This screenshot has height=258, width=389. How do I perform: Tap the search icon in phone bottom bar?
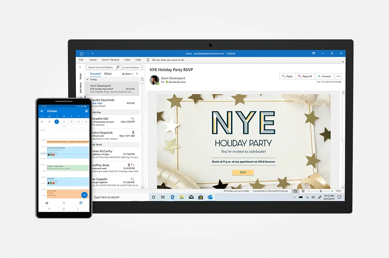[63, 203]
